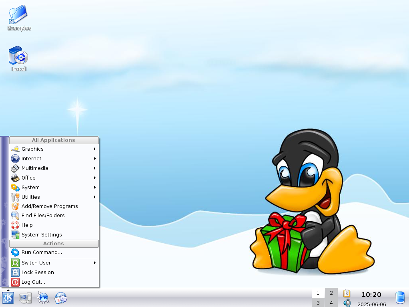Open Add/Remove Programs from the menu
Screen dimensions: 409x307
pos(54,206)
